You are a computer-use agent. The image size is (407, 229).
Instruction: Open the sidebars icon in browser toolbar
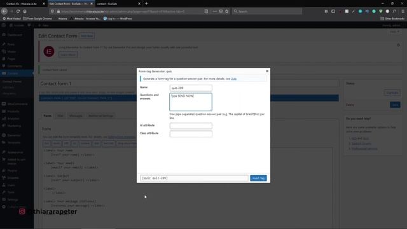(x=333, y=11)
